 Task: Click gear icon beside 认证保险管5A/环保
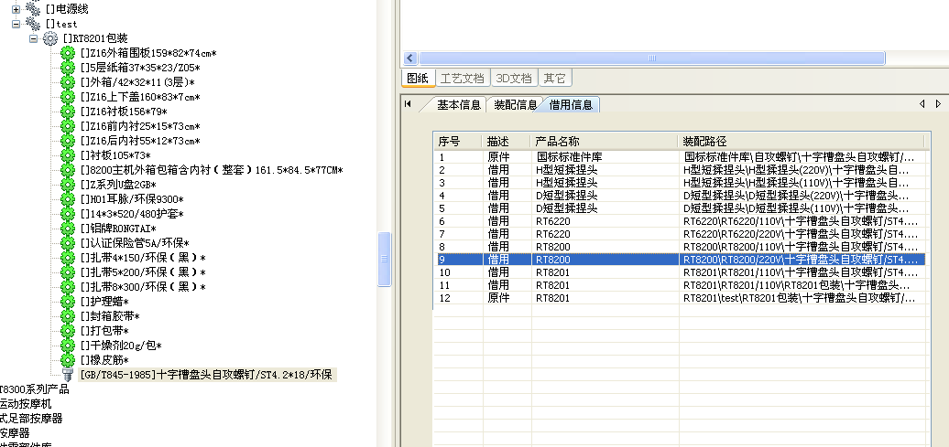point(68,243)
